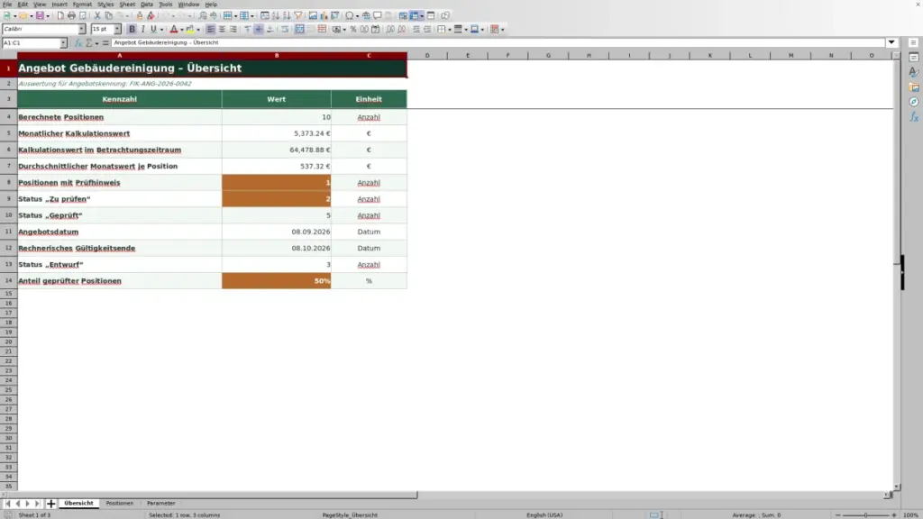Toggle italic formatting
This screenshot has width=923, height=519.
click(x=142, y=30)
